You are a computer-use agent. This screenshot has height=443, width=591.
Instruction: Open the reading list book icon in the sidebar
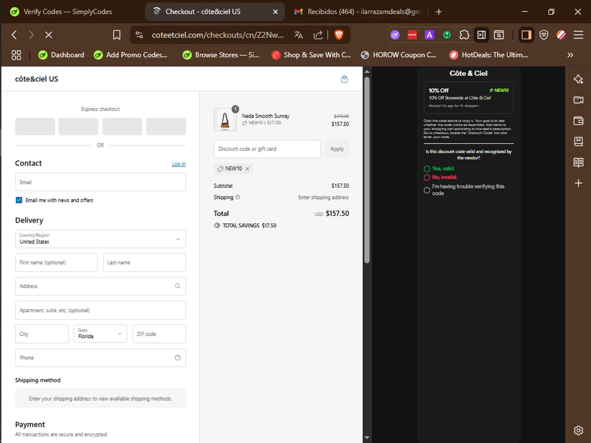(578, 162)
